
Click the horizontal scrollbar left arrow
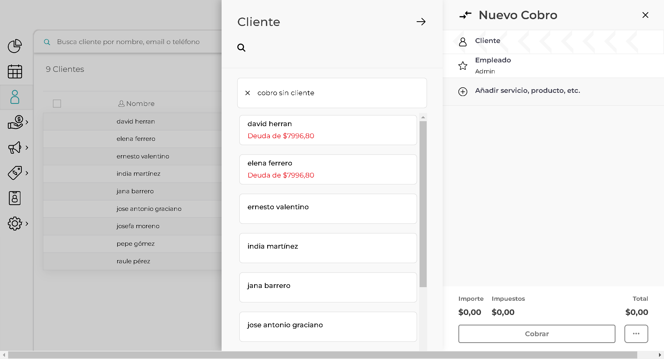4,355
